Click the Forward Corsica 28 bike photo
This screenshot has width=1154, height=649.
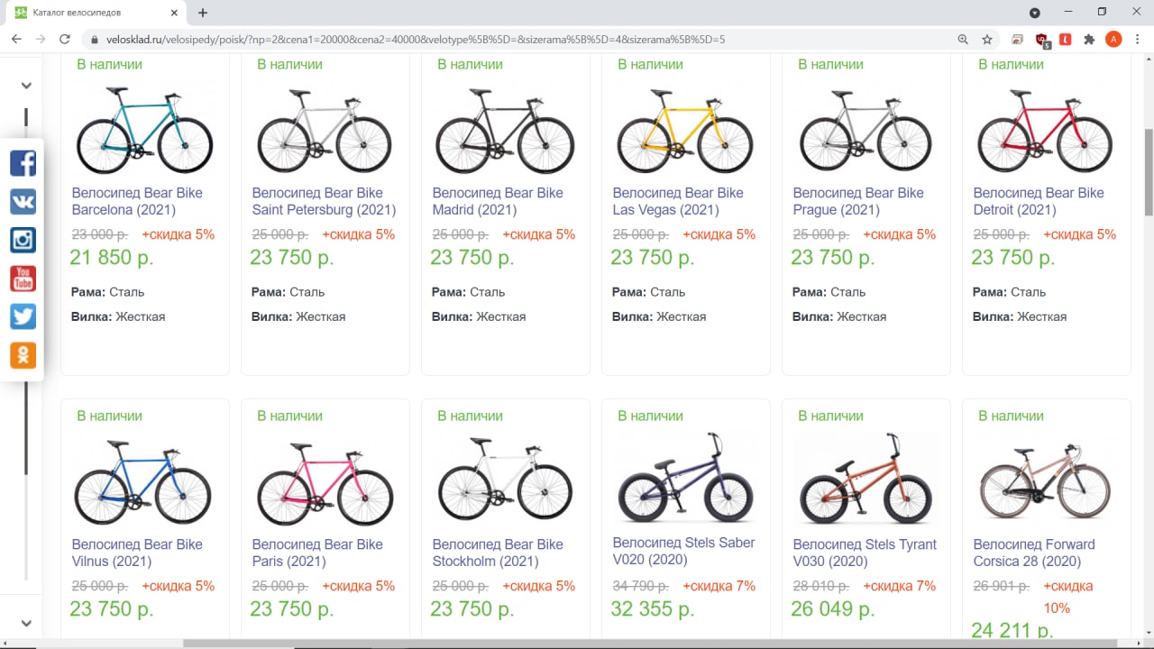(1046, 480)
